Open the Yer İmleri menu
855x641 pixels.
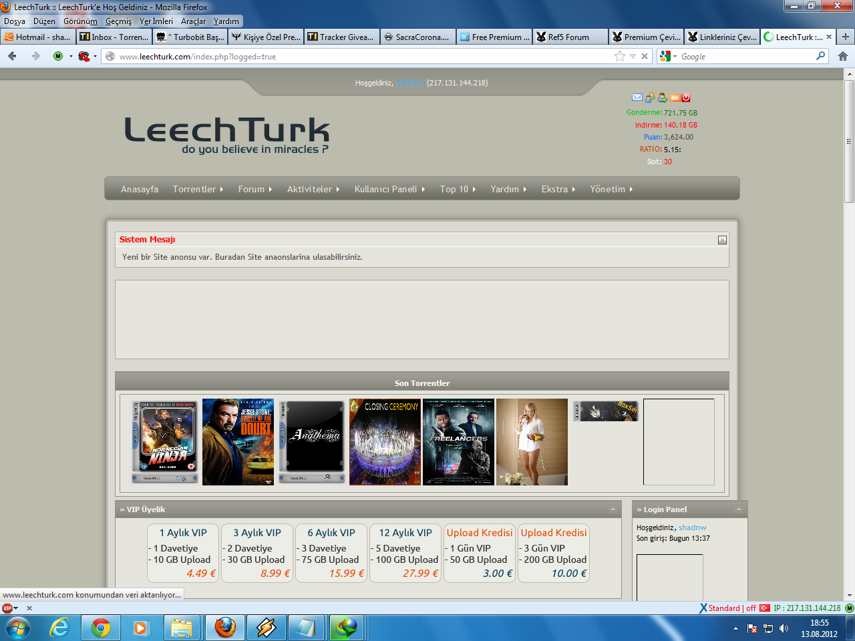(156, 21)
